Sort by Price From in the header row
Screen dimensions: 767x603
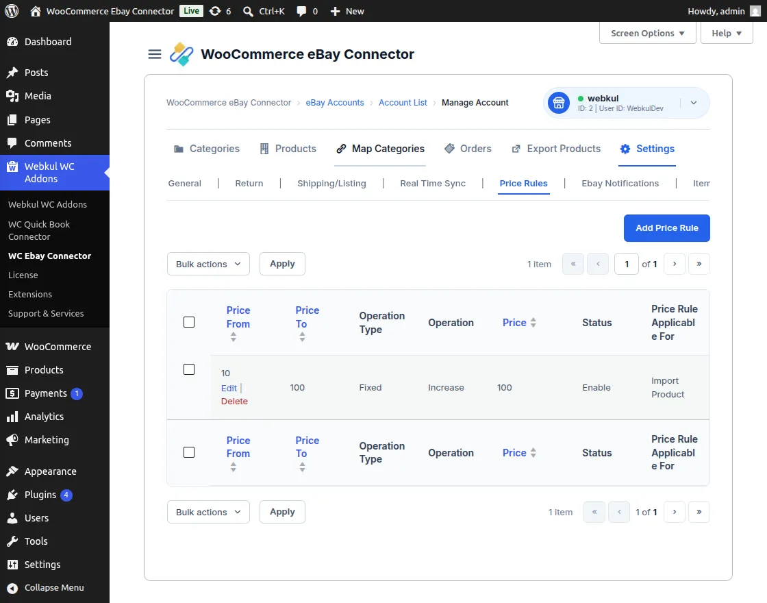(238, 323)
